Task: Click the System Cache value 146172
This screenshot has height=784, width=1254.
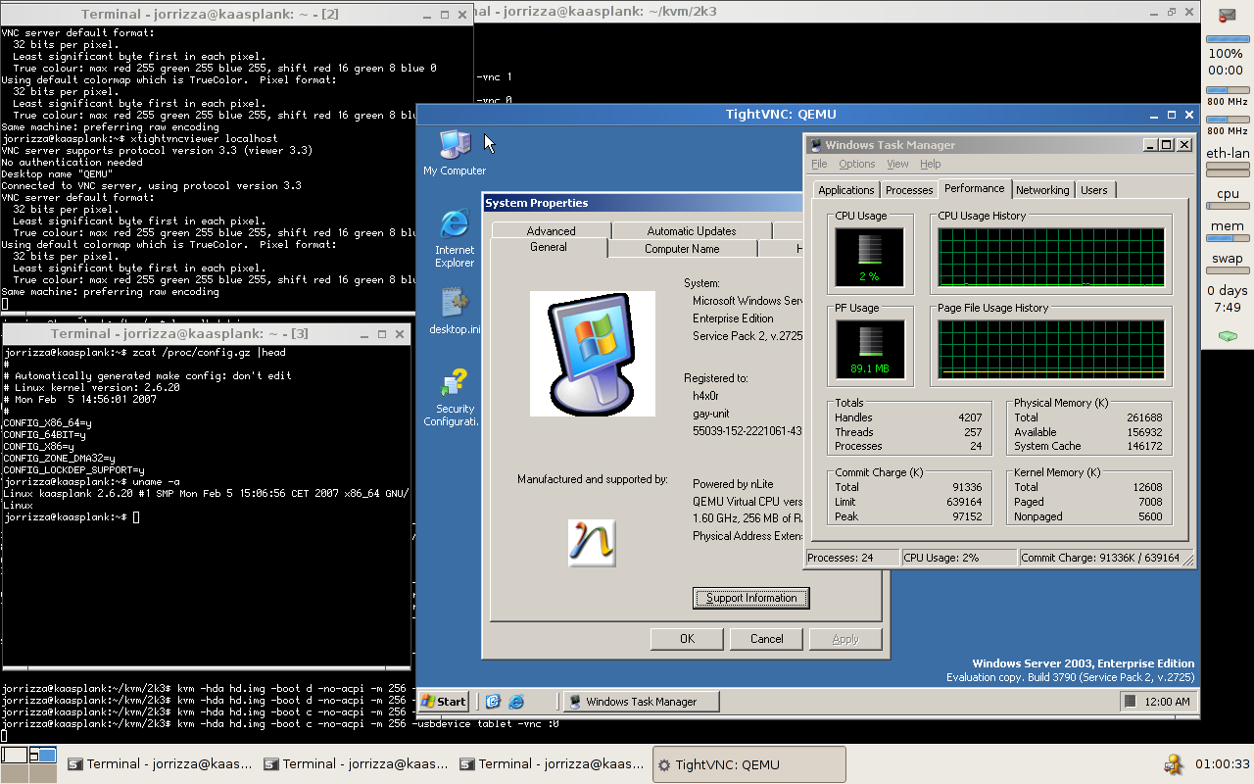Action: tap(1144, 446)
